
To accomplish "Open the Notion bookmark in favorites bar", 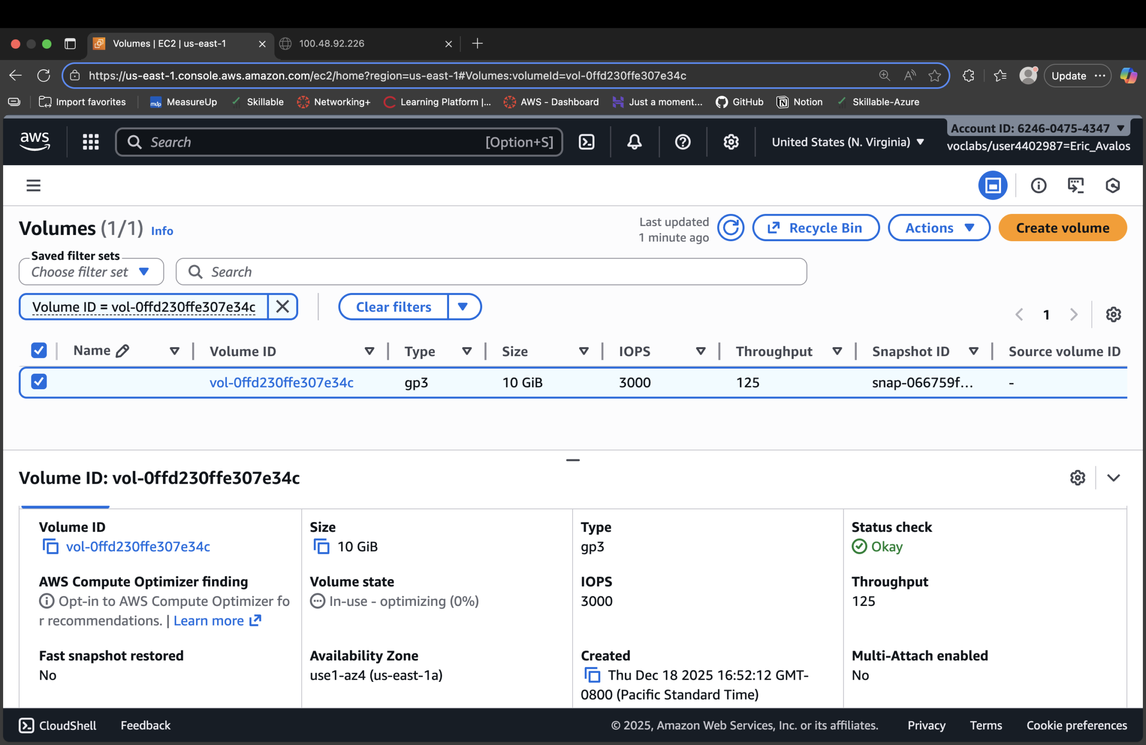I will (799, 102).
